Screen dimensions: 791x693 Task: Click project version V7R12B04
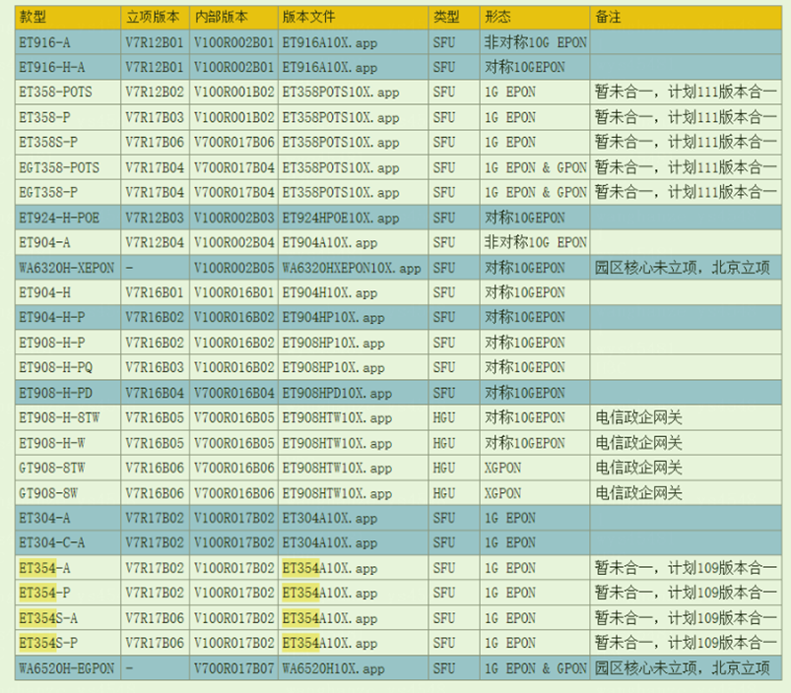point(155,243)
